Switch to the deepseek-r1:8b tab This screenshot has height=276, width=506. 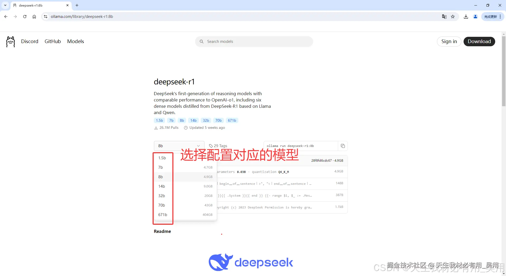click(x=37, y=5)
